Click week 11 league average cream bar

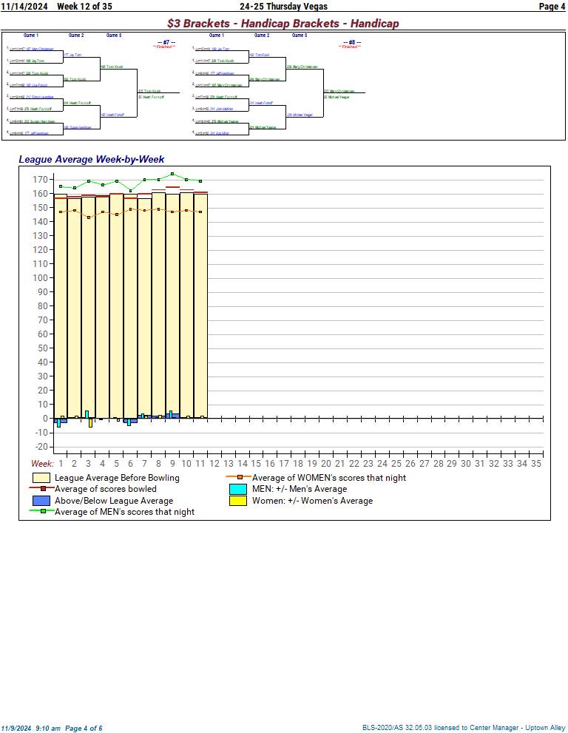[200, 306]
